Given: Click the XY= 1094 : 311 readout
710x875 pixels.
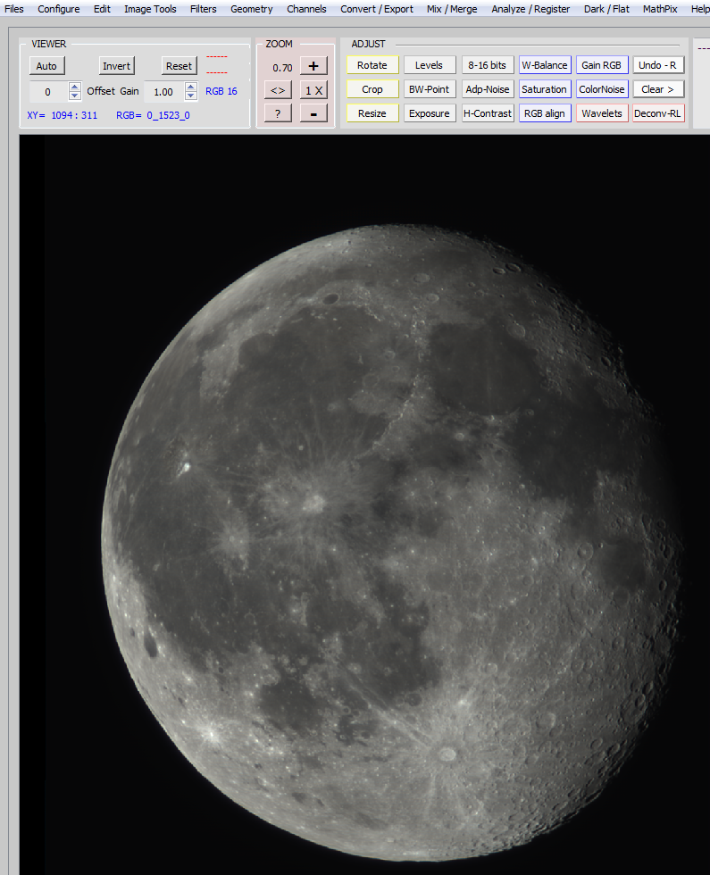Looking at the screenshot, I should click(x=62, y=115).
